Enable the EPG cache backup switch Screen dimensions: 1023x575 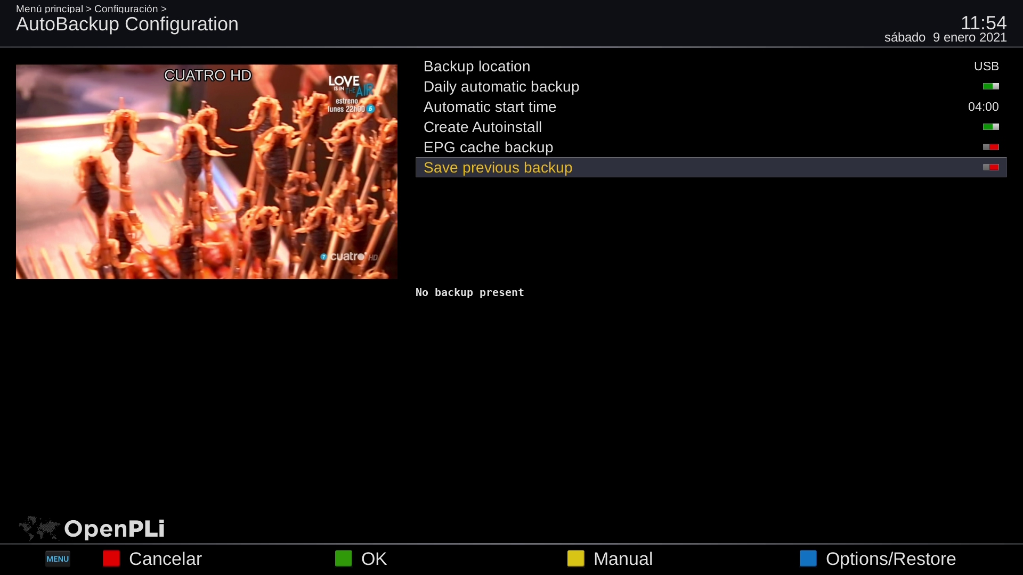[990, 147]
